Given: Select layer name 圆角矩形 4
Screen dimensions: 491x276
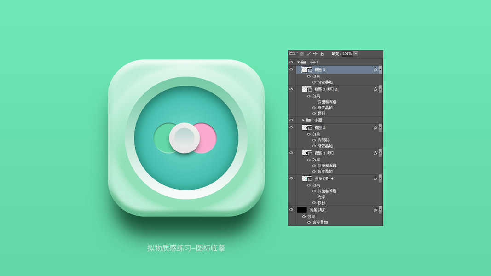Looking at the screenshot, I should pos(323,178).
